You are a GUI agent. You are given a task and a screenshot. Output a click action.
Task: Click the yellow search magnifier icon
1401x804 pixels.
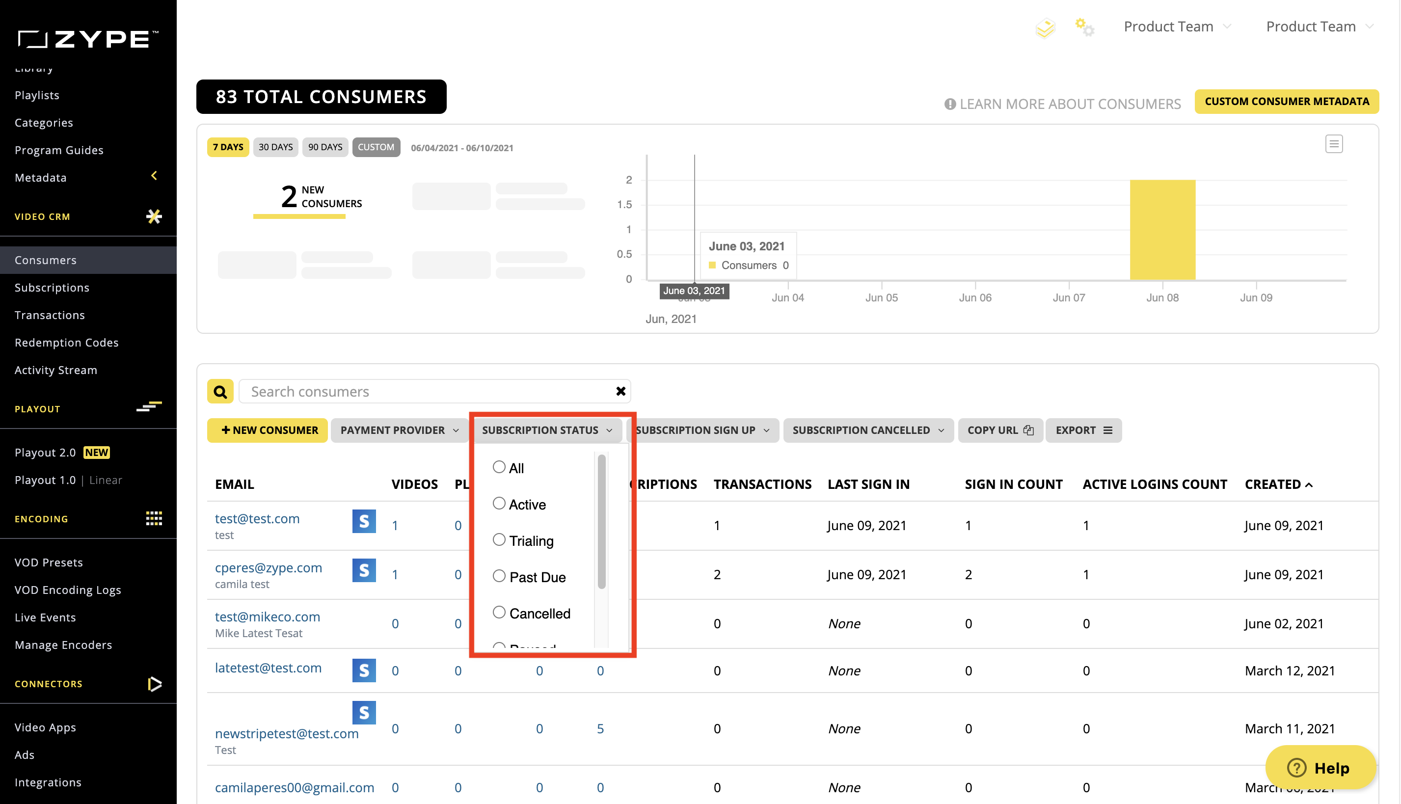coord(220,392)
